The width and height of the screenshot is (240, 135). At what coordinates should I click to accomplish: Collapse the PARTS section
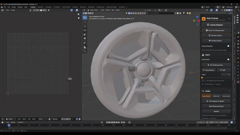[230, 55]
